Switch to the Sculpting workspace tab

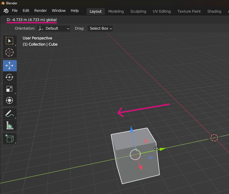[138, 11]
